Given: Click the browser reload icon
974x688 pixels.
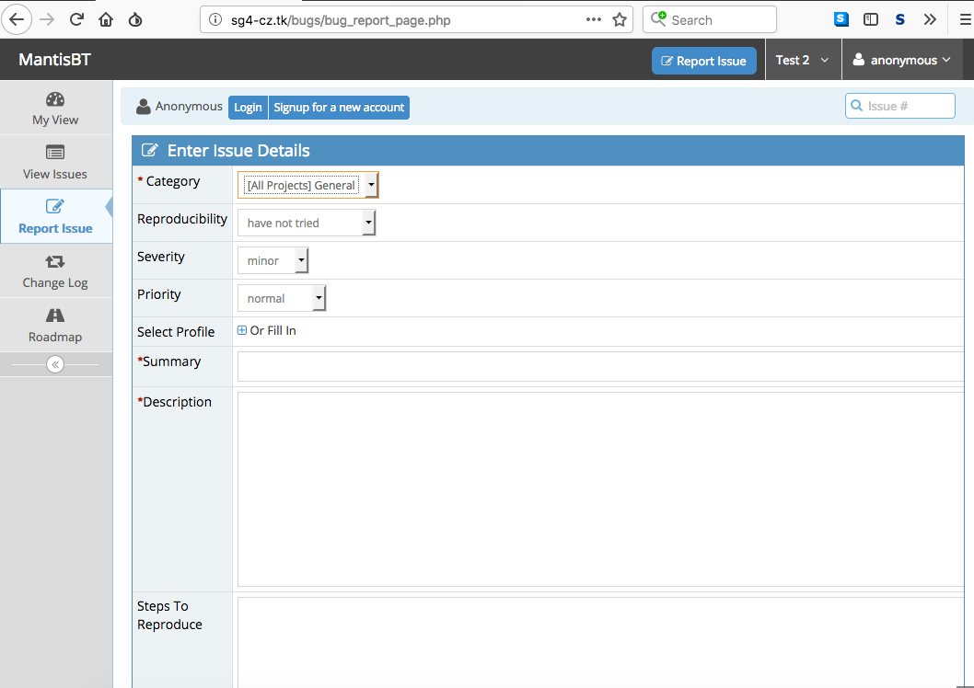Looking at the screenshot, I should coord(76,19).
